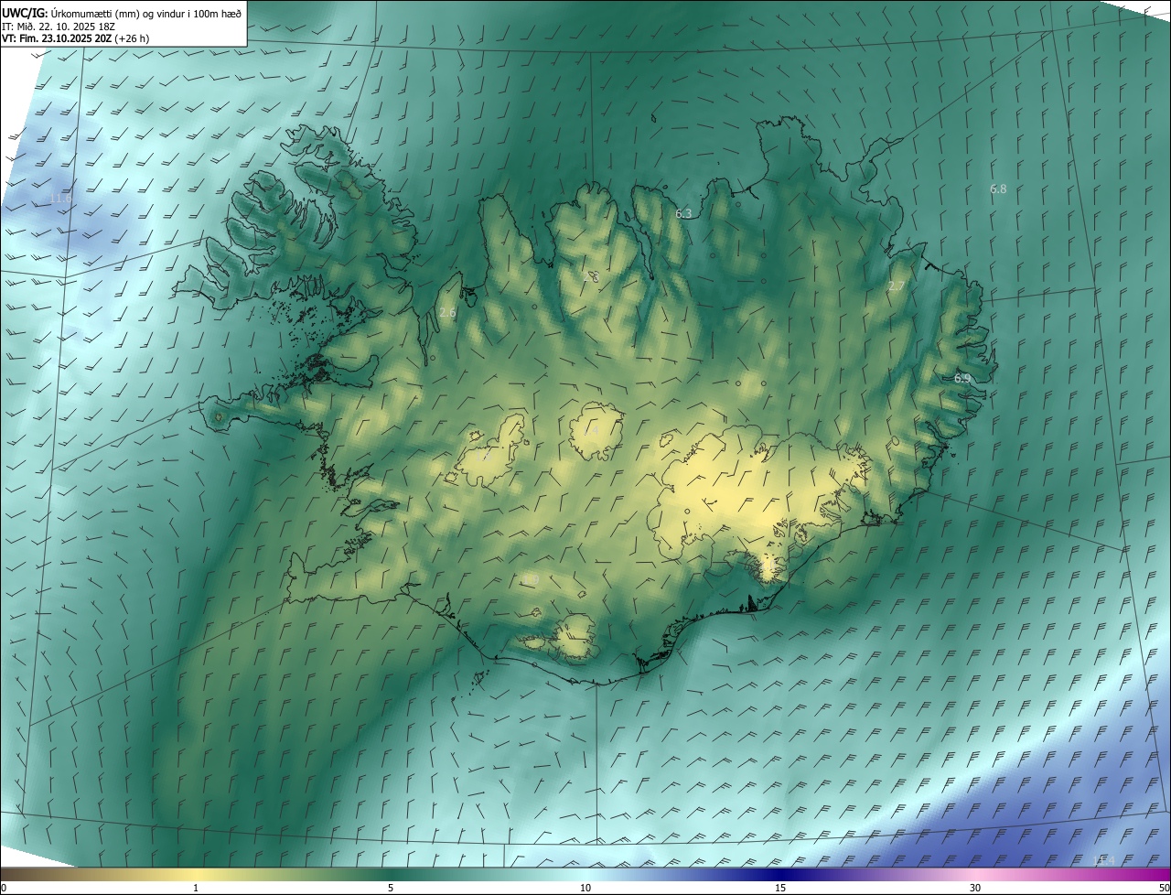Screen dimensions: 1171x895
Task: Click the color scale tick label "10"
Action: (x=585, y=888)
